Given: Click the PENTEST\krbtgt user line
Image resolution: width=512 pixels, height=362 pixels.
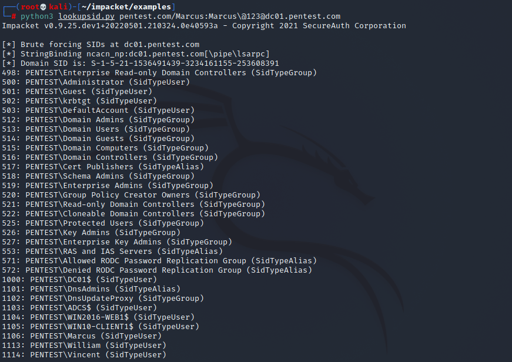Looking at the screenshot, I should [x=79, y=101].
